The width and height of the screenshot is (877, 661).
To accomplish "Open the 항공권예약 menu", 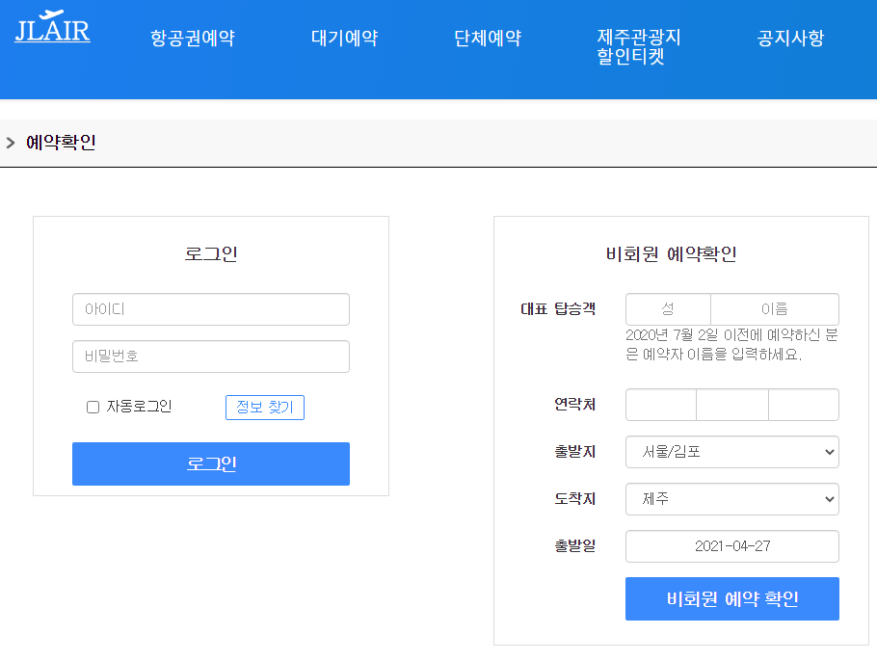I will [193, 39].
